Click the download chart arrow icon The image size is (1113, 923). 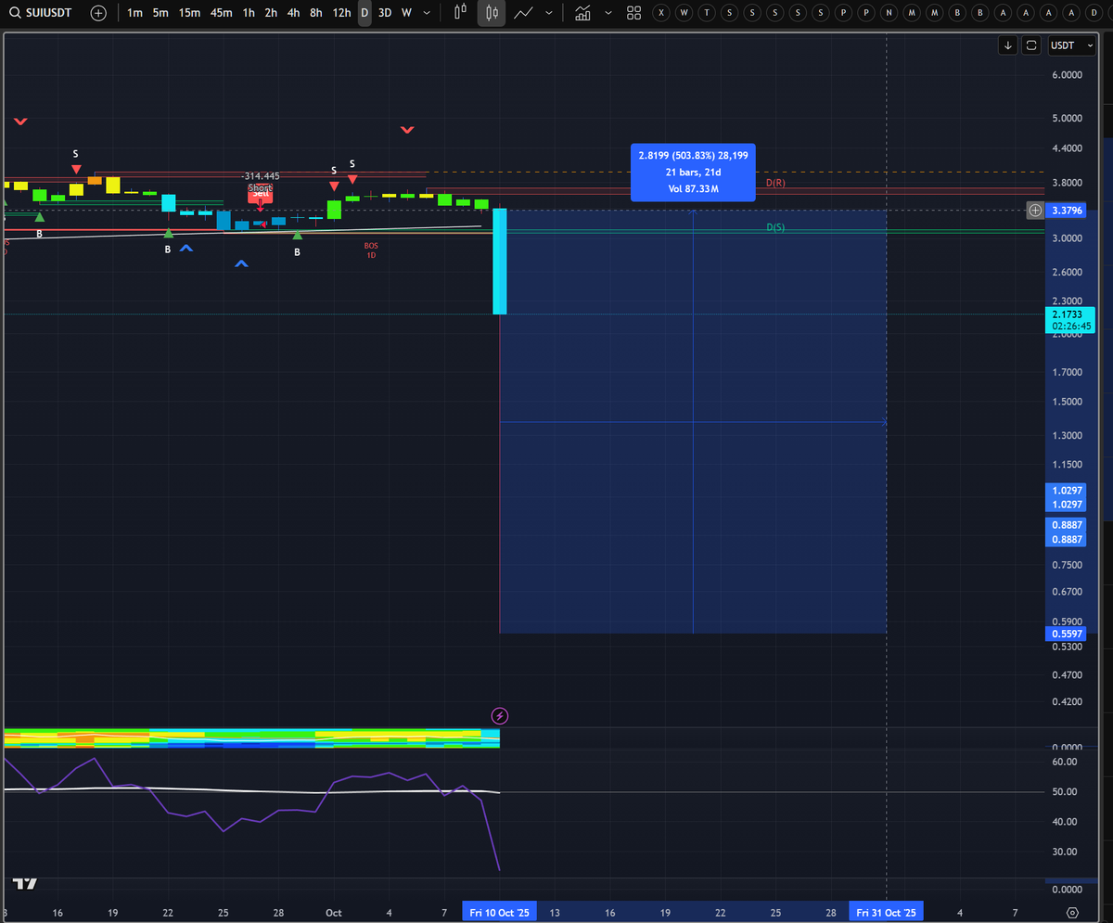point(1008,45)
